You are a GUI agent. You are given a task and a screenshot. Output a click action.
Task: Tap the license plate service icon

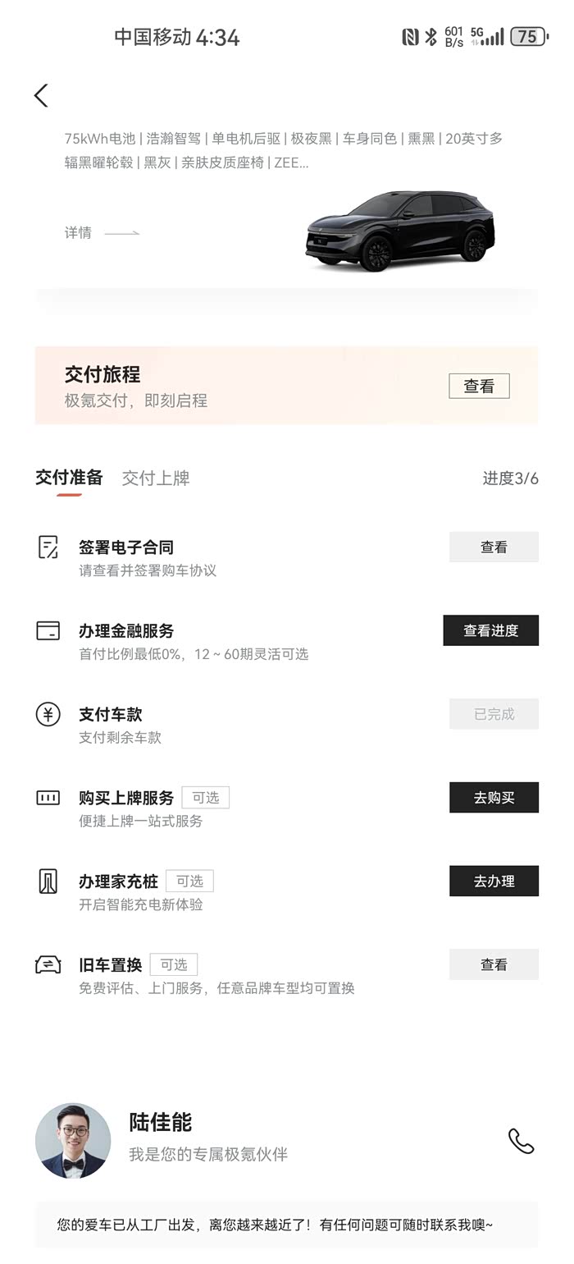(48, 798)
